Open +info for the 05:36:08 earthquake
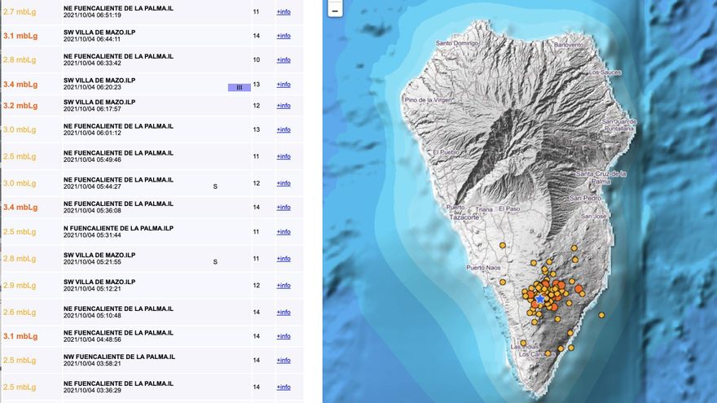Image resolution: width=717 pixels, height=403 pixels. (284, 208)
